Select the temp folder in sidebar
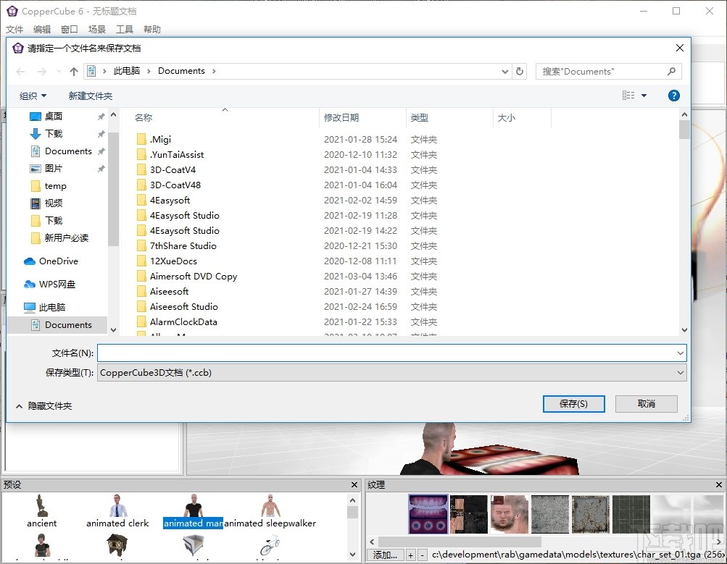This screenshot has width=727, height=564. pyautogui.click(x=55, y=186)
